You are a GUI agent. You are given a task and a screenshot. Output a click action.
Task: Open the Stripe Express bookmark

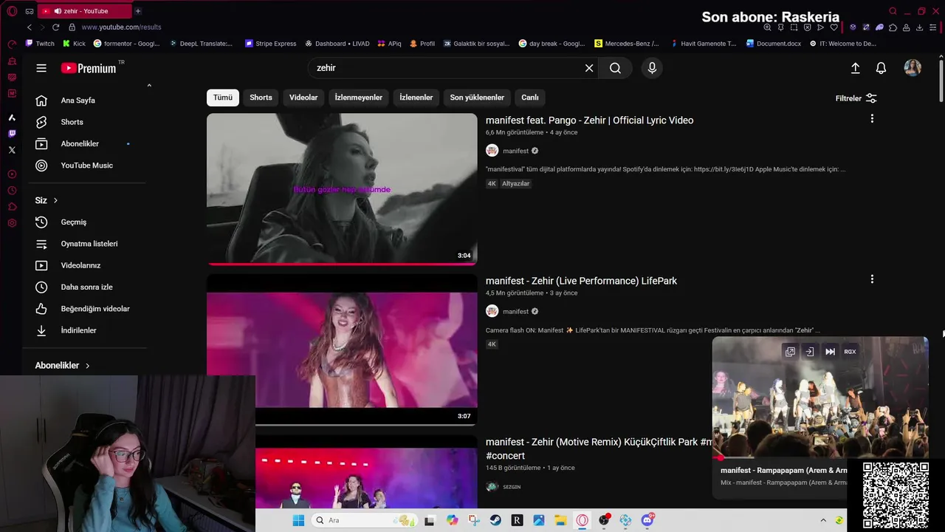270,44
